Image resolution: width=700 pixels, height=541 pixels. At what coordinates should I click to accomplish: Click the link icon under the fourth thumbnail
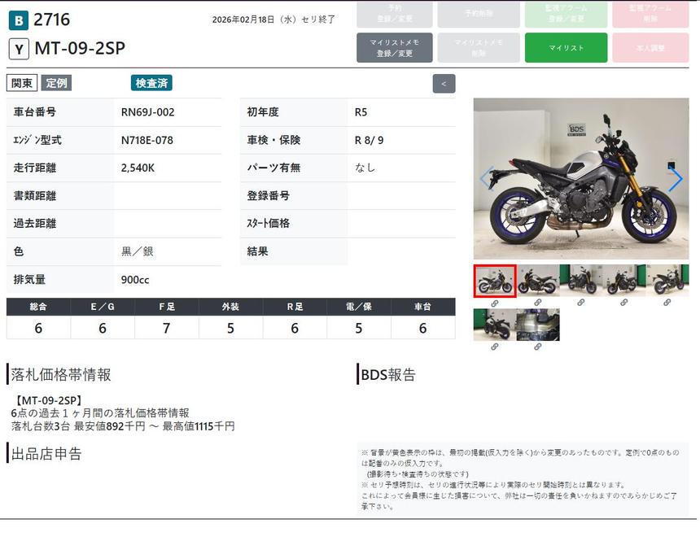pyautogui.click(x=623, y=303)
